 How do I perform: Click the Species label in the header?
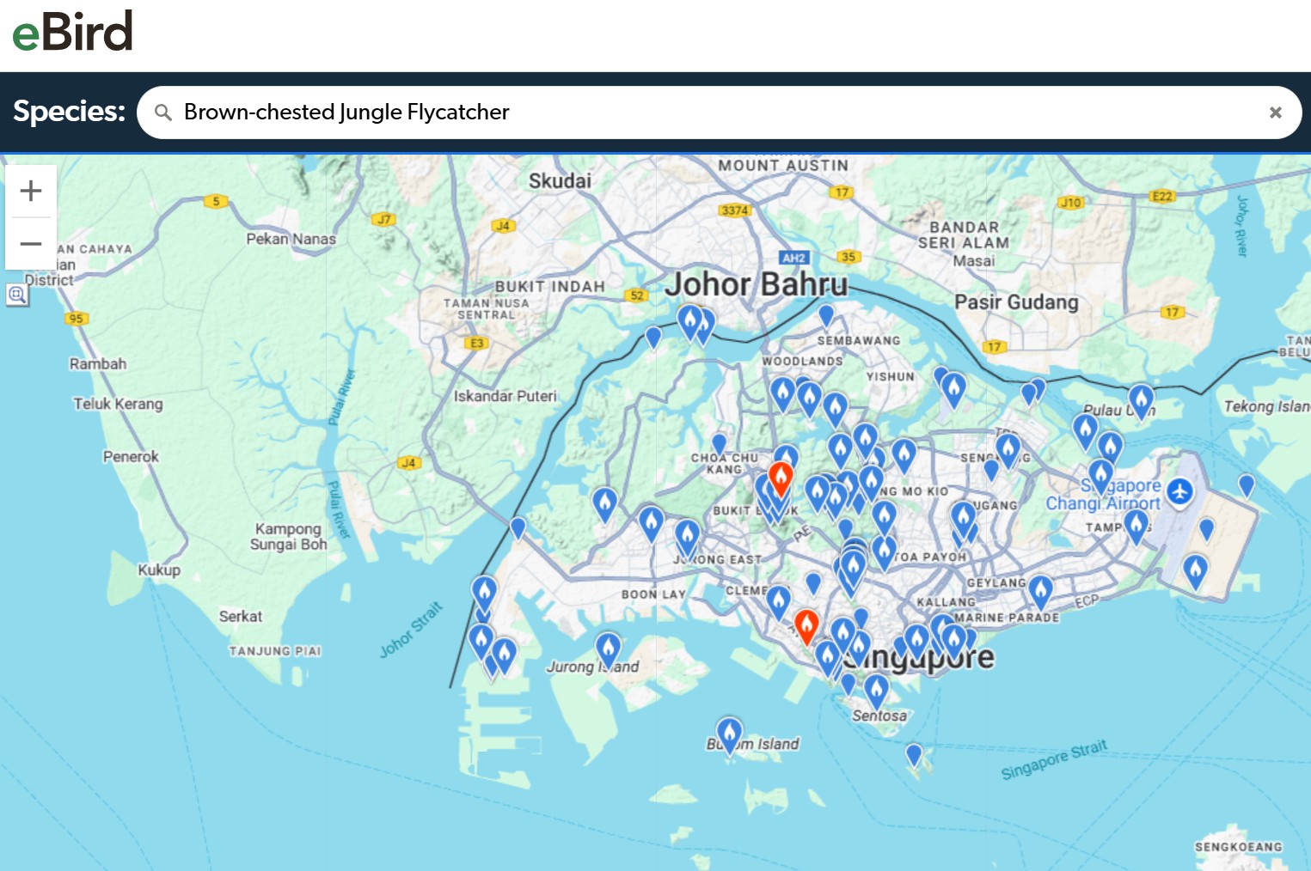[x=69, y=112]
